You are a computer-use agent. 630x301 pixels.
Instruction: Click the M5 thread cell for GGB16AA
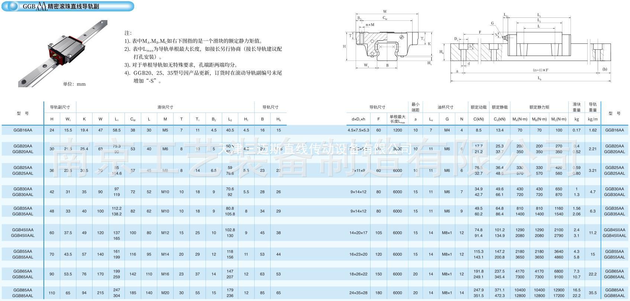coord(165,130)
